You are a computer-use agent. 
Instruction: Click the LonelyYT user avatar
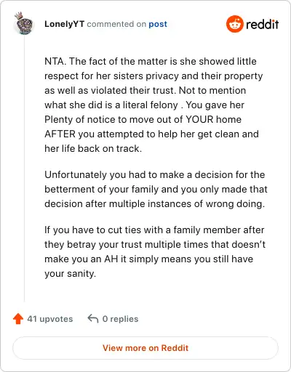(24, 24)
